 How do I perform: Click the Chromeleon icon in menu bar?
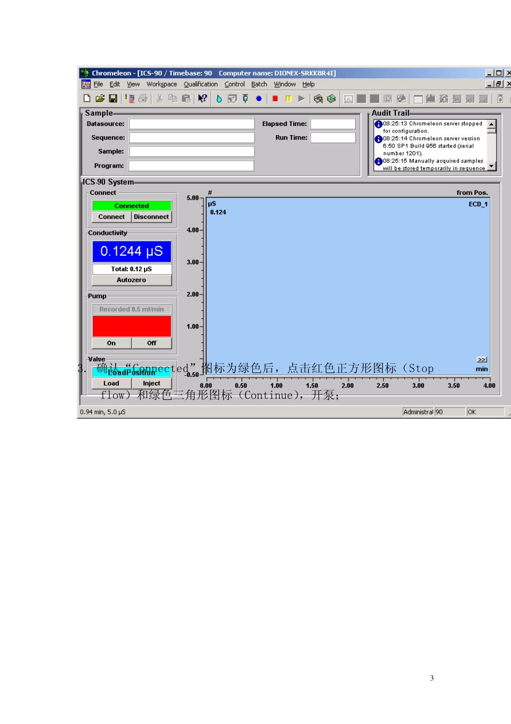pyautogui.click(x=86, y=85)
